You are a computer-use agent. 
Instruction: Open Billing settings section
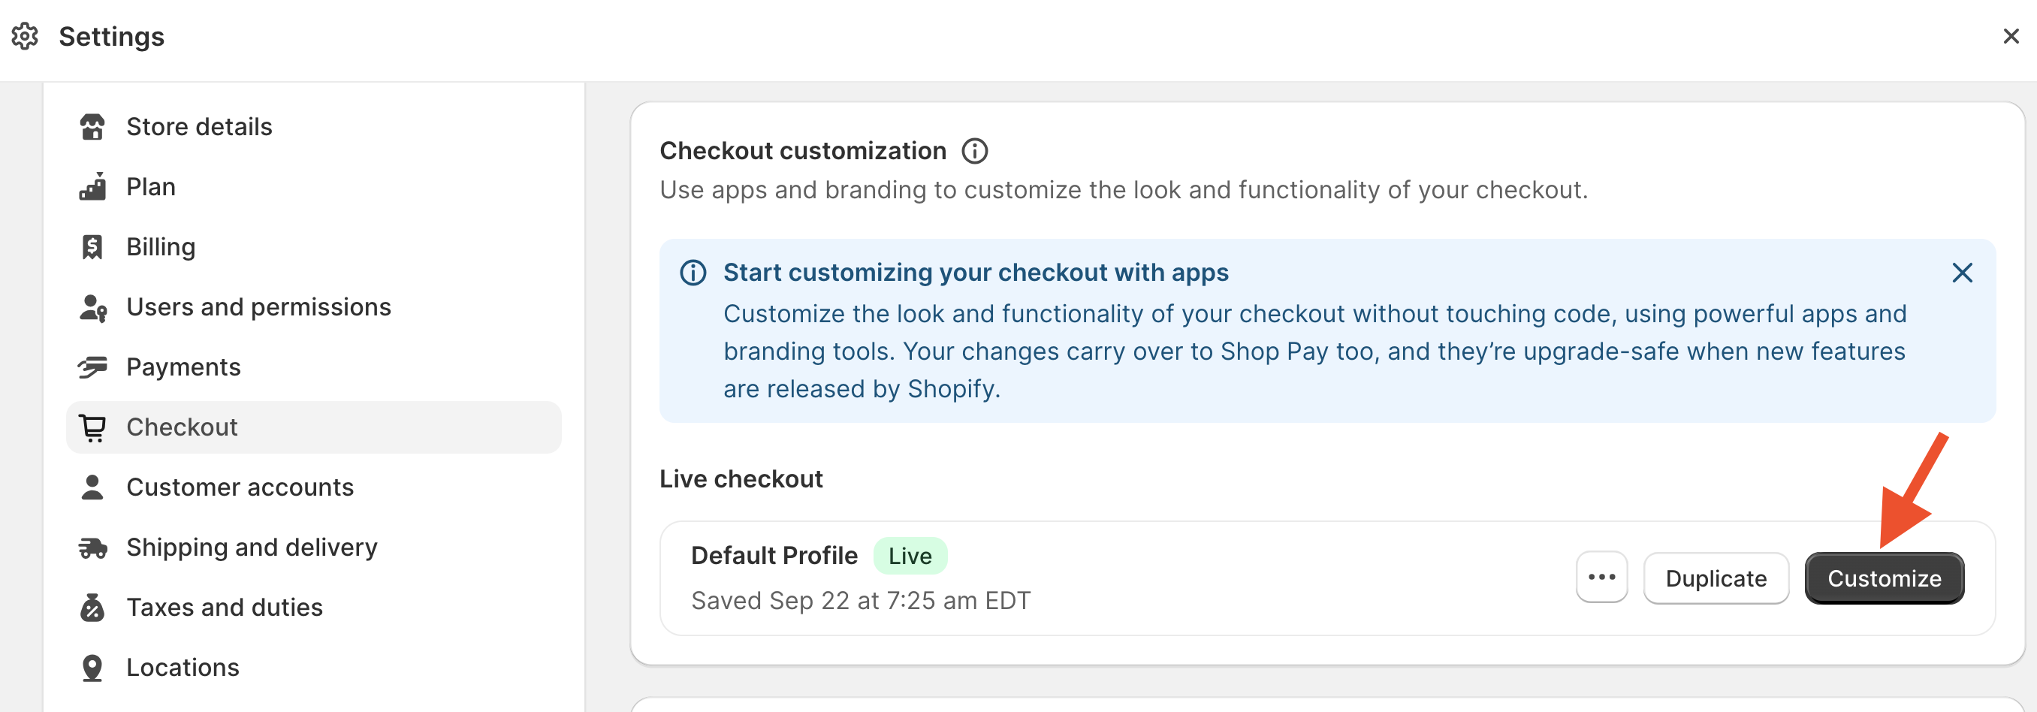161,247
